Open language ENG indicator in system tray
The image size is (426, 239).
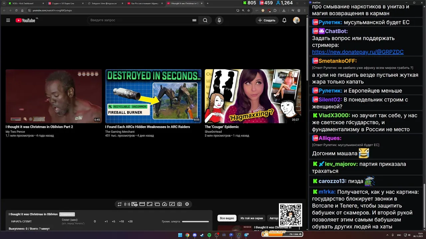click(399, 235)
